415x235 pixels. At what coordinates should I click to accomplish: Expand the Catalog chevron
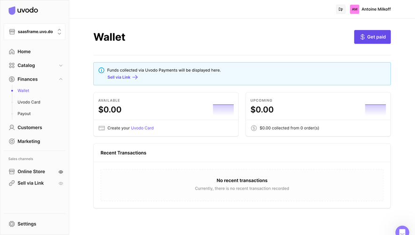pyautogui.click(x=60, y=66)
